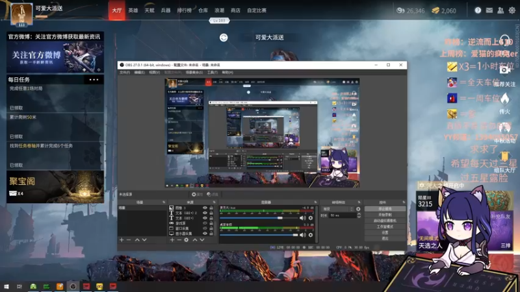Open the OBS 文件(F) menu
Screen dimensions: 520x292
coord(125,73)
